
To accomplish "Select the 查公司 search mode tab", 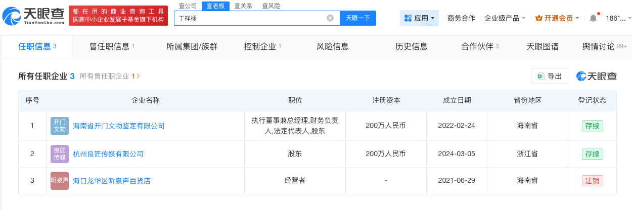I will tap(188, 6).
